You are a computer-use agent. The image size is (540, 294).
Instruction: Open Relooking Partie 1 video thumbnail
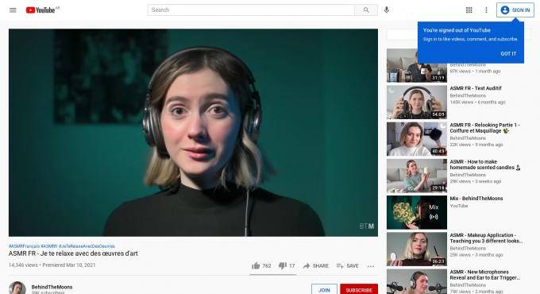[417, 139]
